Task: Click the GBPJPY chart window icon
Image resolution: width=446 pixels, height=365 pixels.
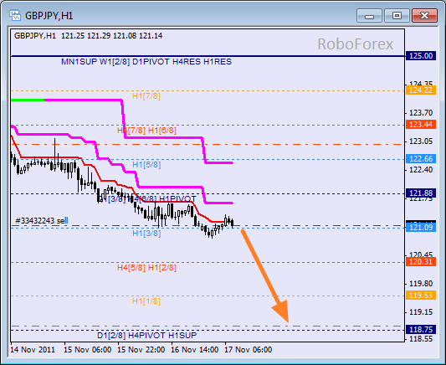Action: click(14, 15)
